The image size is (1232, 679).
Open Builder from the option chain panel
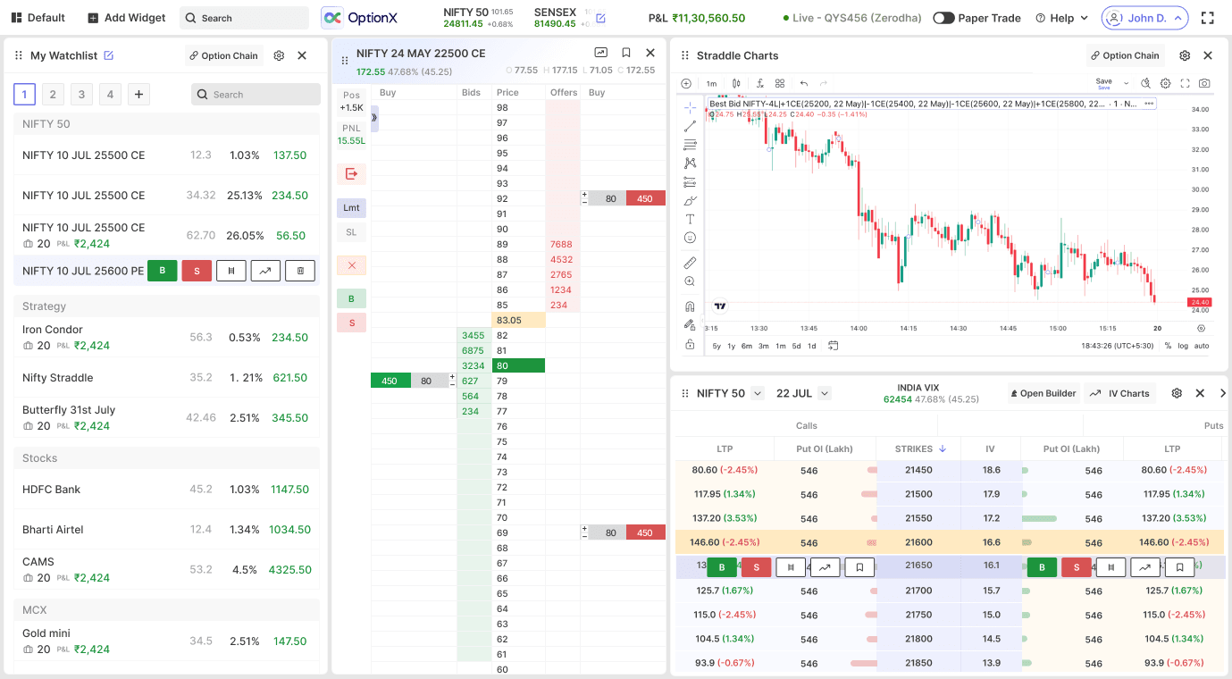[1042, 393]
